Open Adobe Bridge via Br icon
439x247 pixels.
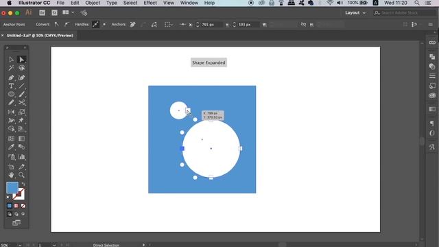[42, 13]
